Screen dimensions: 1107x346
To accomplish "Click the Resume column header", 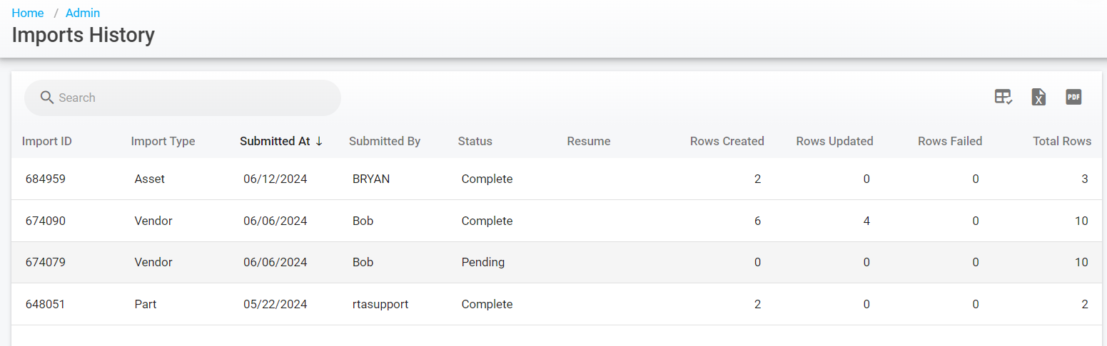I will [x=588, y=141].
